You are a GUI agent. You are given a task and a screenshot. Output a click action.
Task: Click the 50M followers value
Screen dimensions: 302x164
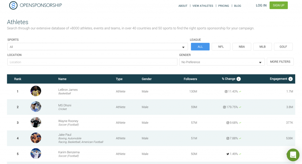pos(194,154)
